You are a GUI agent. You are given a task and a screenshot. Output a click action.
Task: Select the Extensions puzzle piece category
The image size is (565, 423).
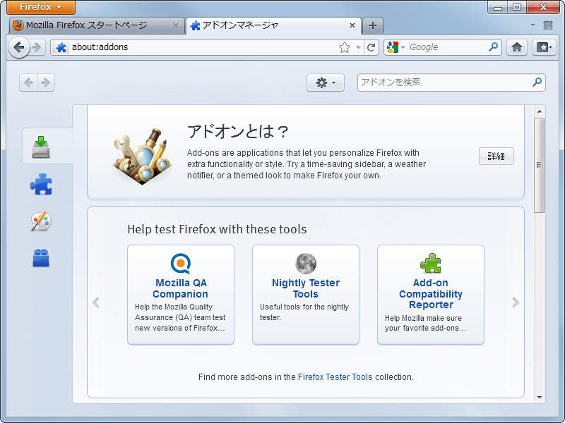tap(41, 184)
